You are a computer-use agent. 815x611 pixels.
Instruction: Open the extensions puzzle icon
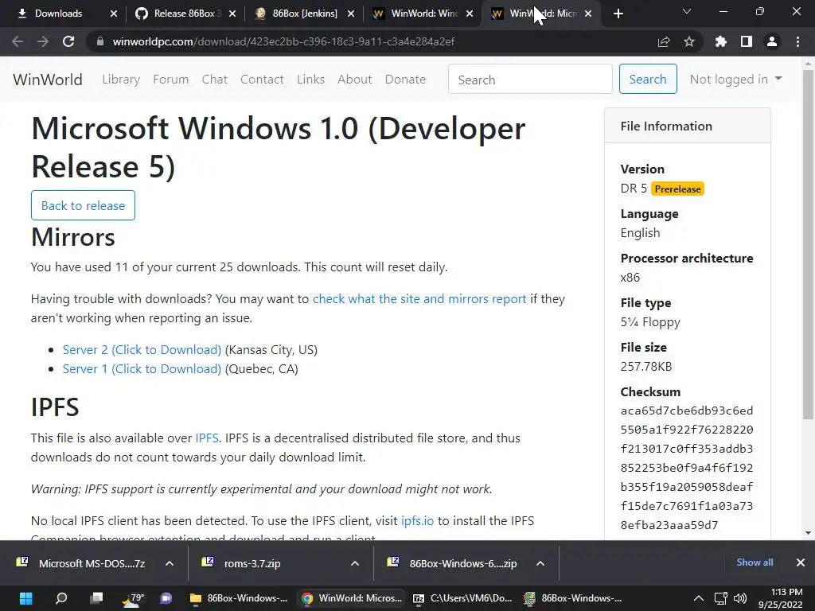[x=721, y=41]
